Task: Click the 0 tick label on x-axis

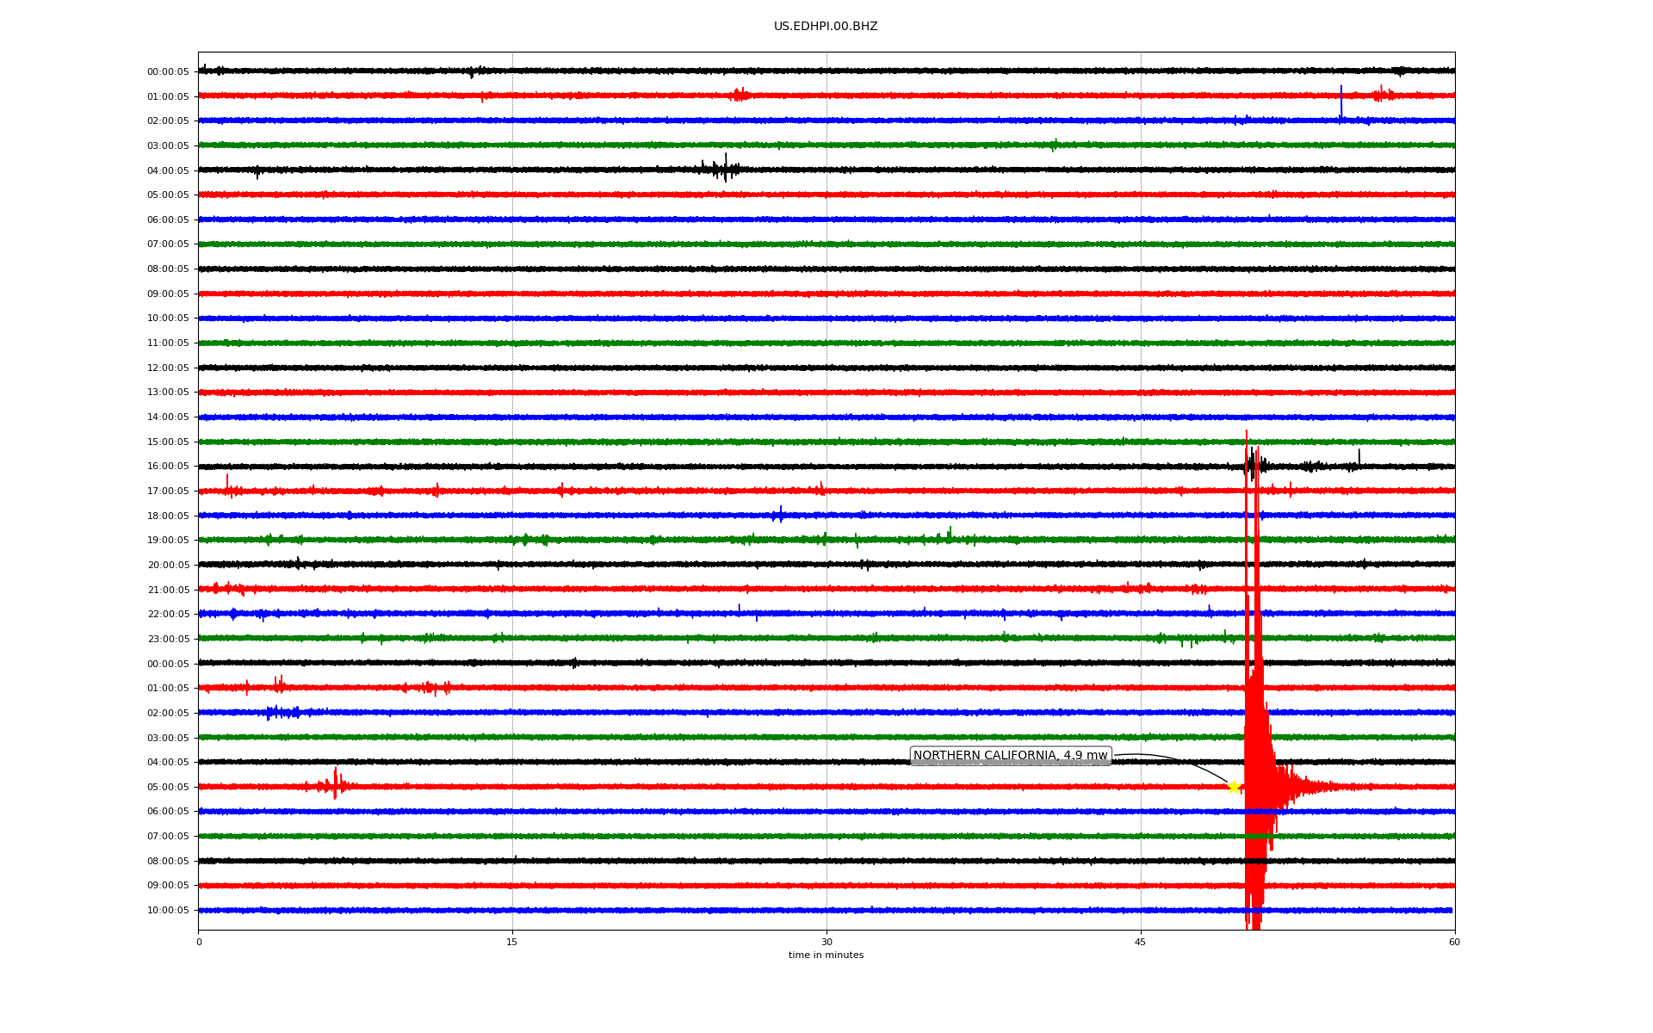Action: click(x=199, y=943)
